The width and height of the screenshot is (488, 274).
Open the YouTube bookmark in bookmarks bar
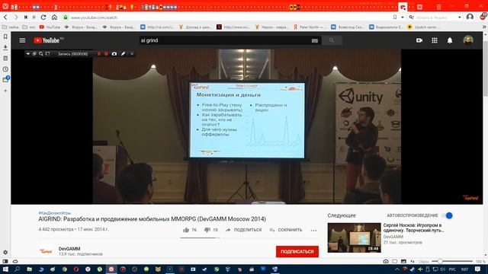point(50,27)
